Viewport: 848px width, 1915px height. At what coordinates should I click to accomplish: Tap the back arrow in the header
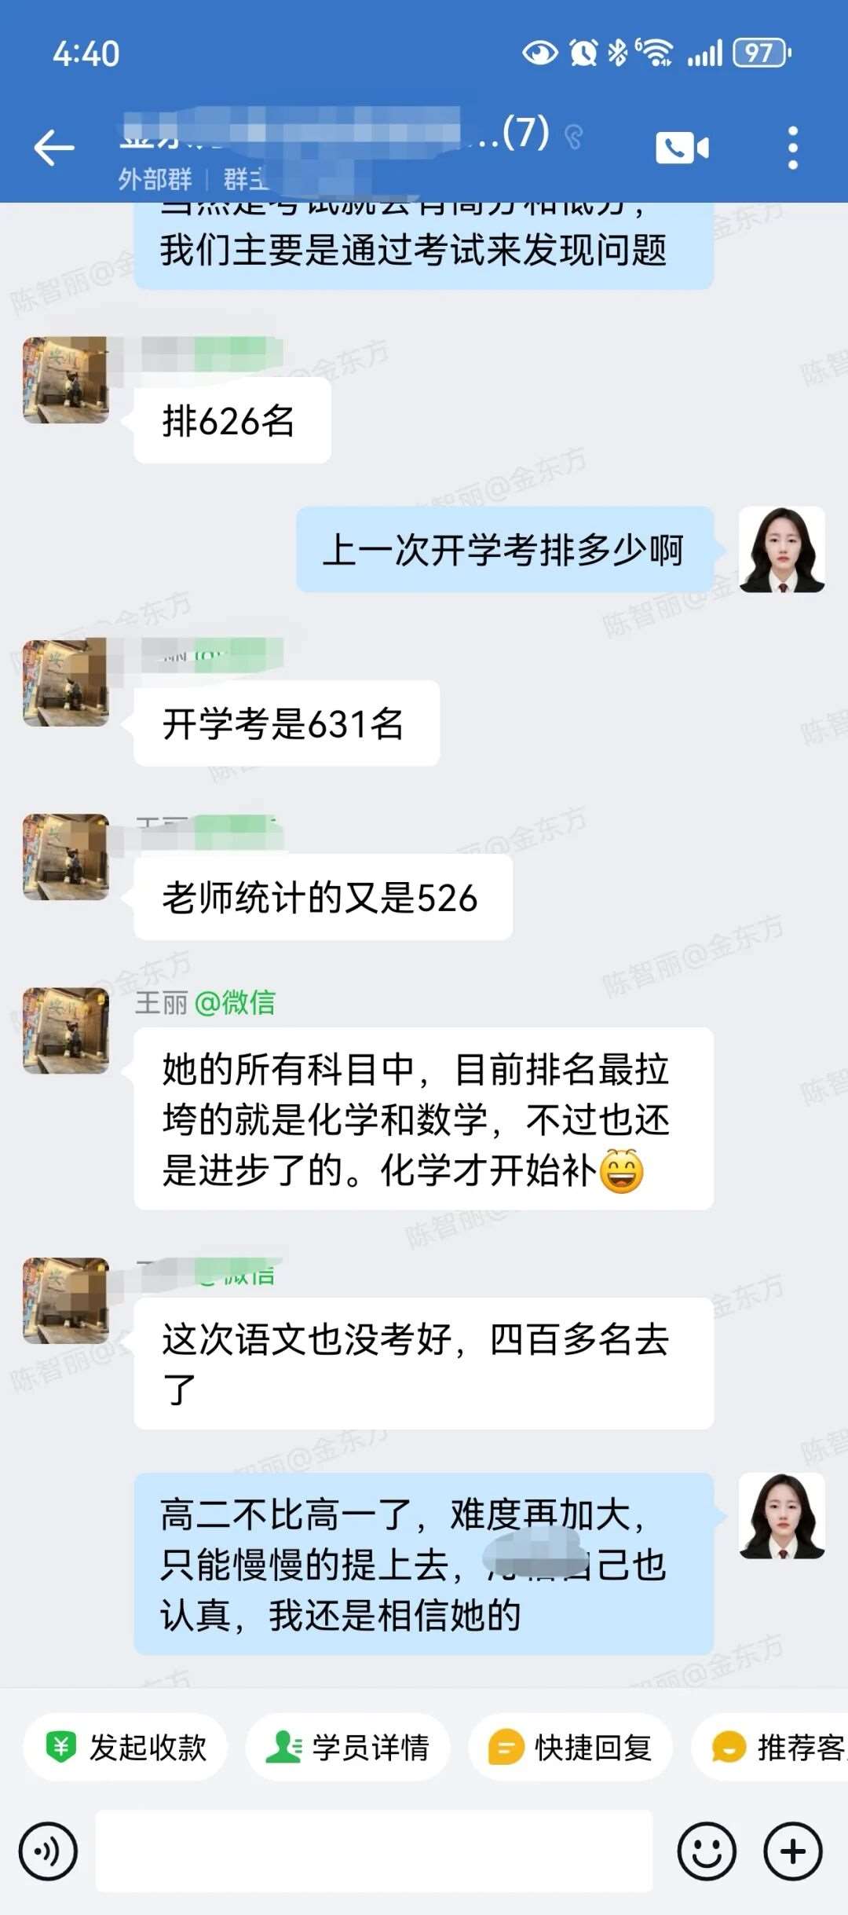tap(54, 148)
